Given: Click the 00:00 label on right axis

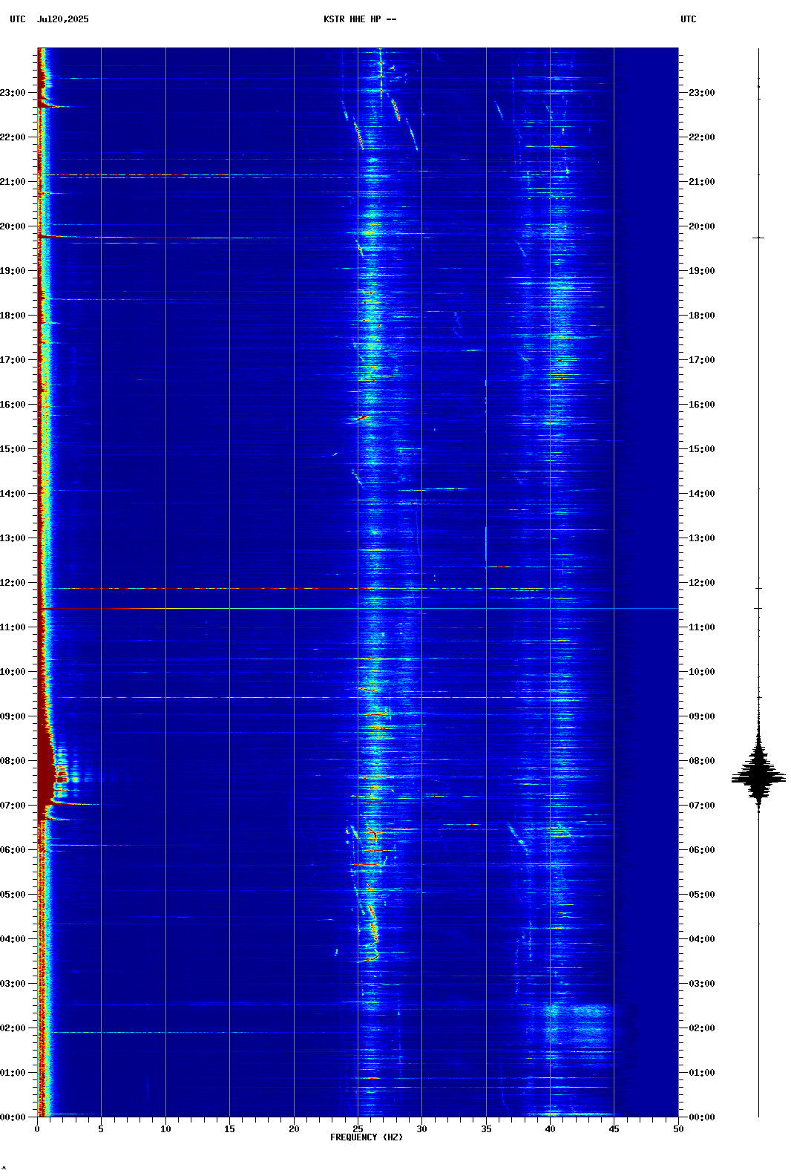Looking at the screenshot, I should pyautogui.click(x=702, y=1117).
